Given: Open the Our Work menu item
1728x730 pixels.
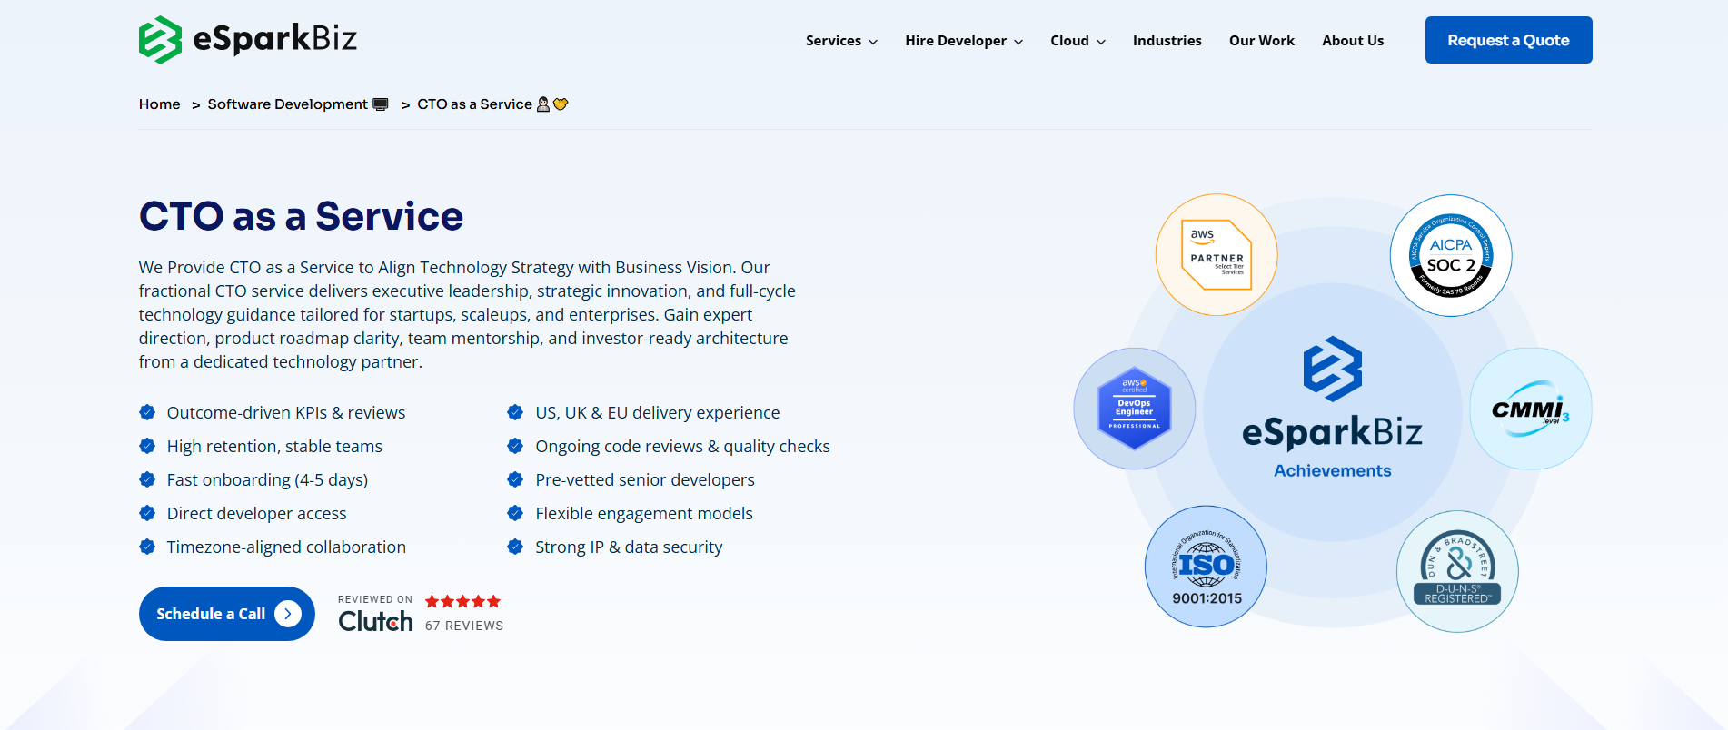Looking at the screenshot, I should [1262, 41].
